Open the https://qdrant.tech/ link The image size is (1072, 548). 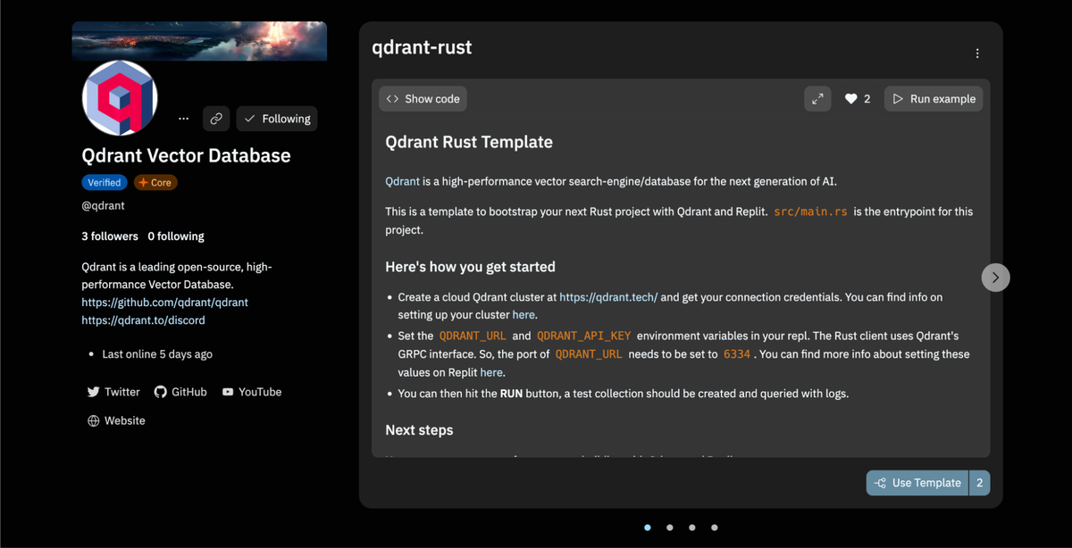pos(608,296)
